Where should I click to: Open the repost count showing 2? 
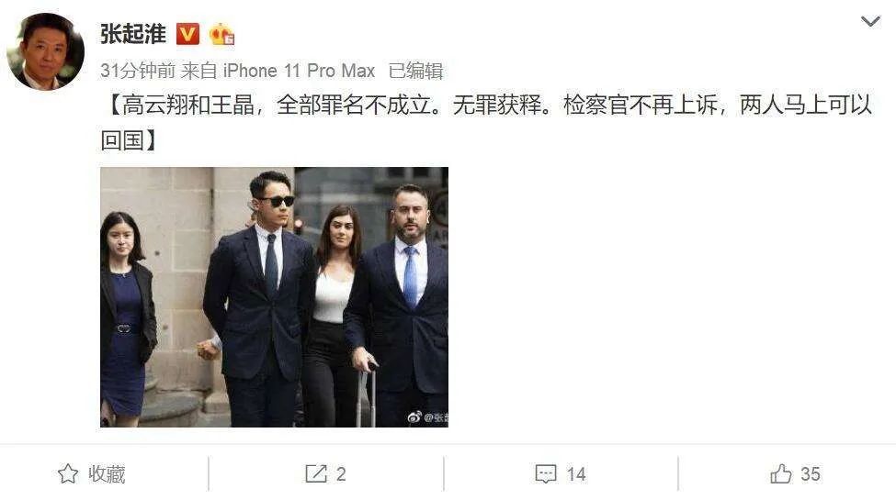tap(341, 473)
